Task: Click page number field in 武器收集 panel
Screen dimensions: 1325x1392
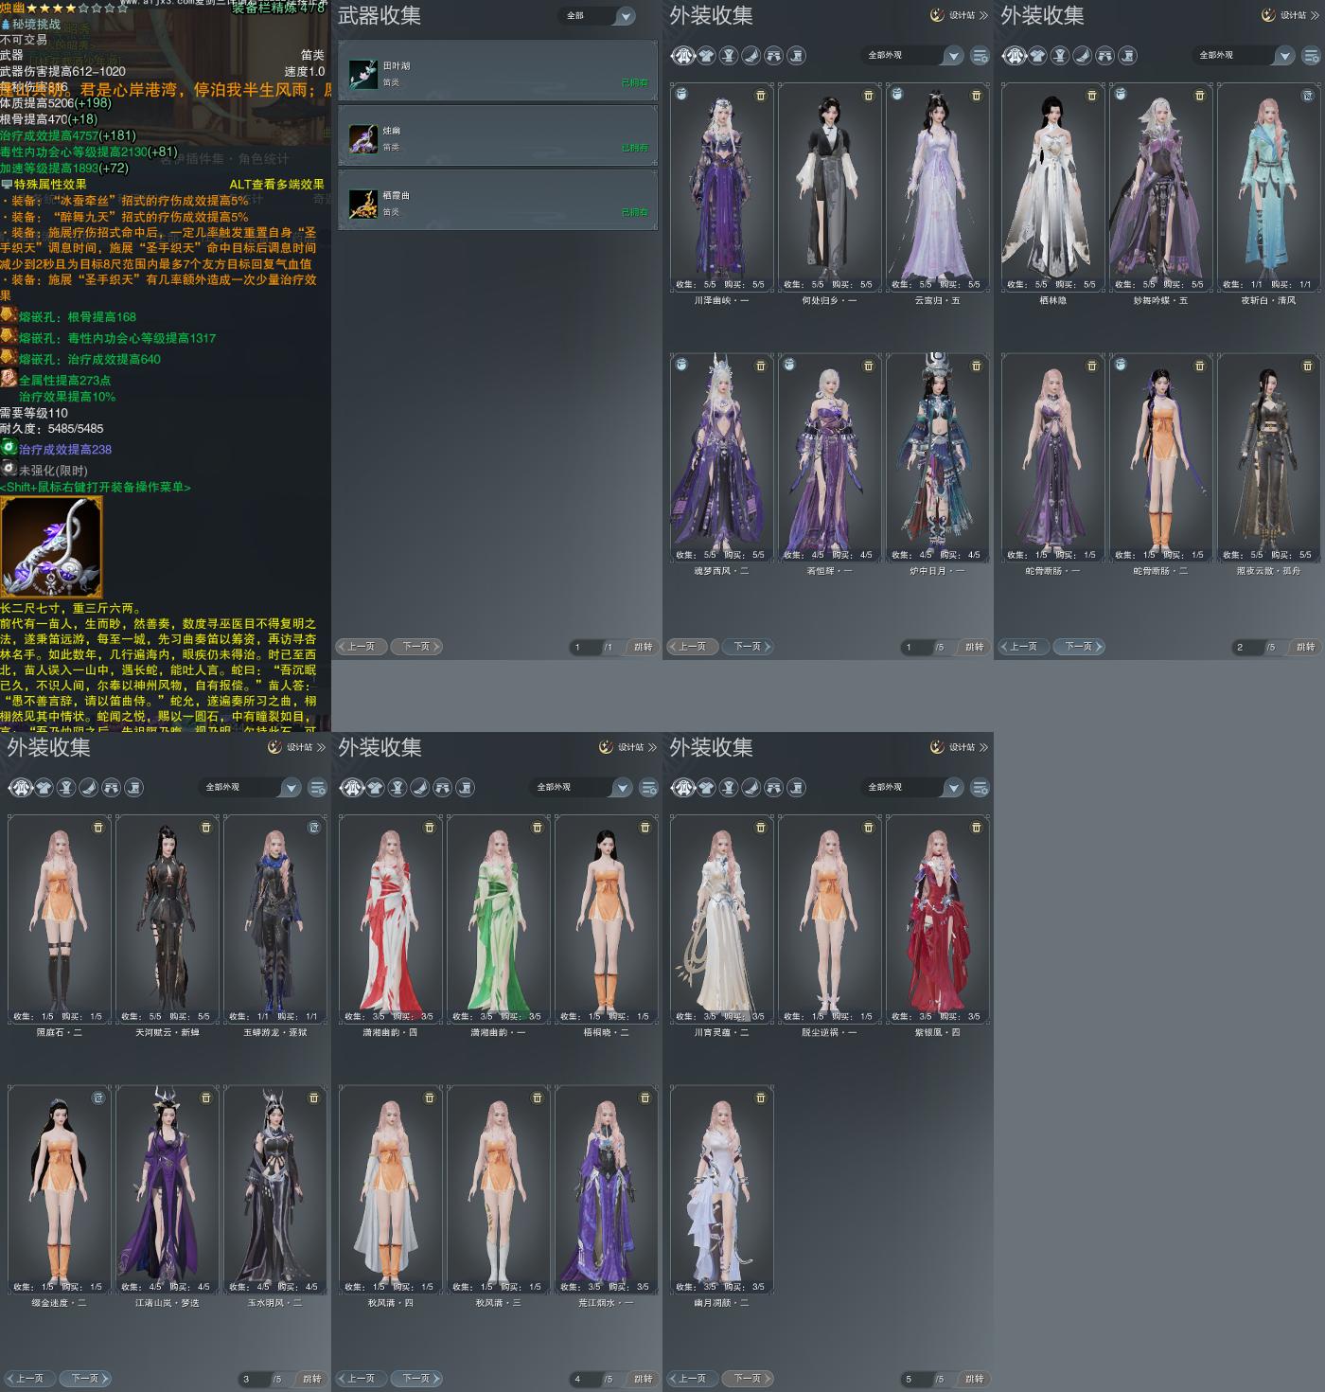Action: pos(586,647)
